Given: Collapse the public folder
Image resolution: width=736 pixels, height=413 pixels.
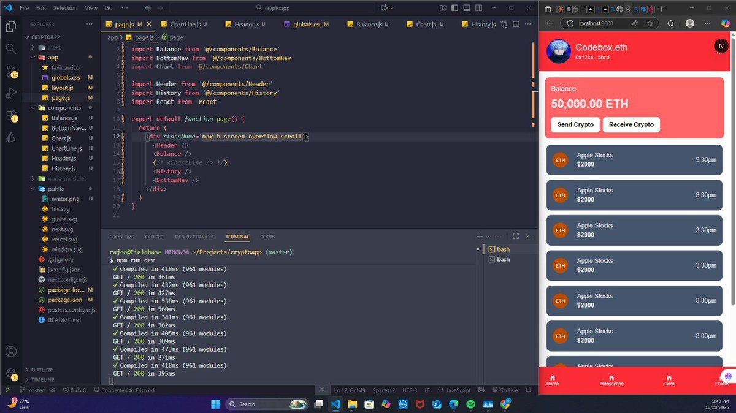Looking at the screenshot, I should [x=56, y=189].
